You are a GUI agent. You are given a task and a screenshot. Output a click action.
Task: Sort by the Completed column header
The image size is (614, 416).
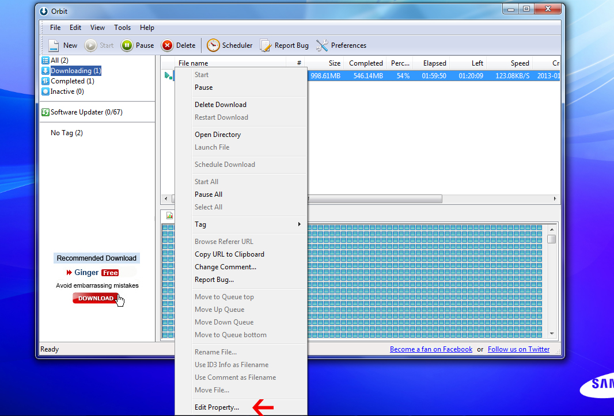click(x=366, y=63)
